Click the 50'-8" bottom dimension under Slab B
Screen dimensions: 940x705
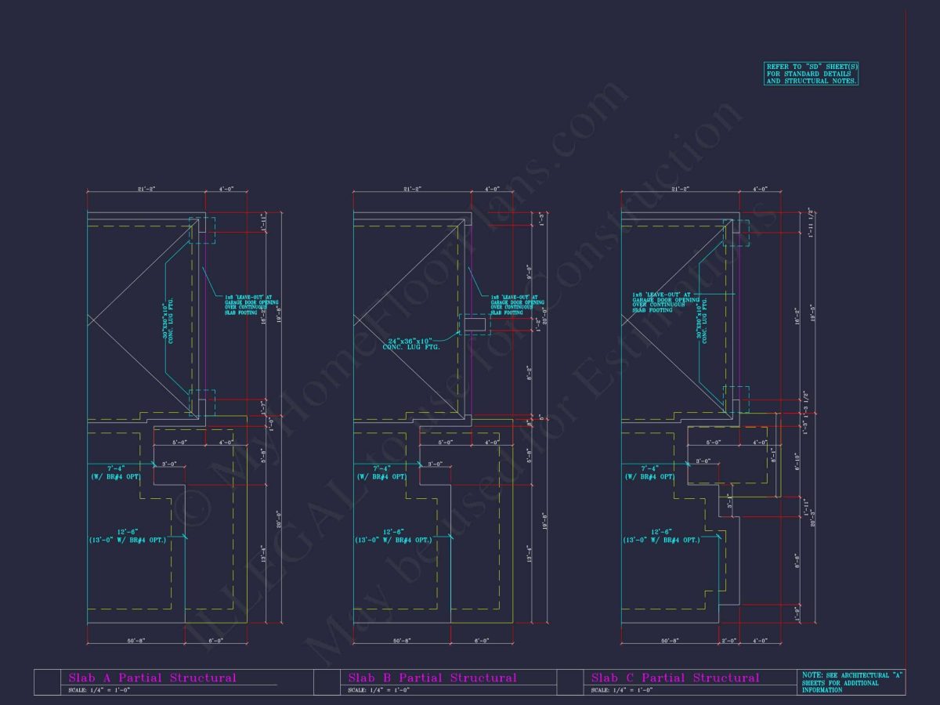click(x=402, y=641)
